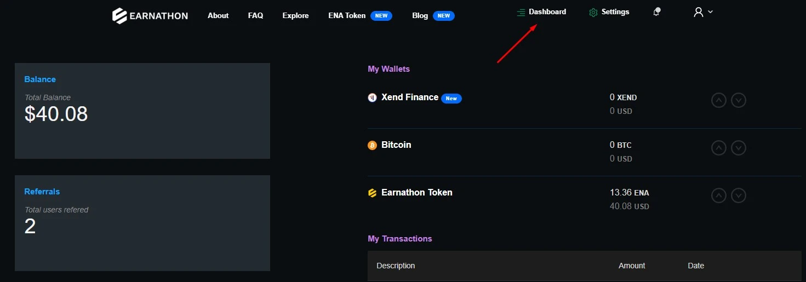Open the ENA Token page link
This screenshot has width=806, height=282.
coord(347,15)
